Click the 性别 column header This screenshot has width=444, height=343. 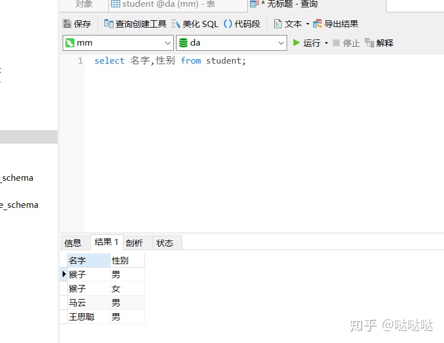pos(128,260)
